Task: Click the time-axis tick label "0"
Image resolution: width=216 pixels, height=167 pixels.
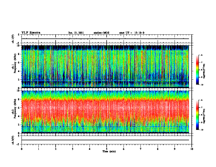Action: coord(22,149)
